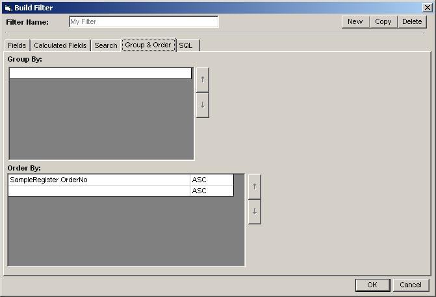
Task: Click the New filter button
Action: [355, 21]
